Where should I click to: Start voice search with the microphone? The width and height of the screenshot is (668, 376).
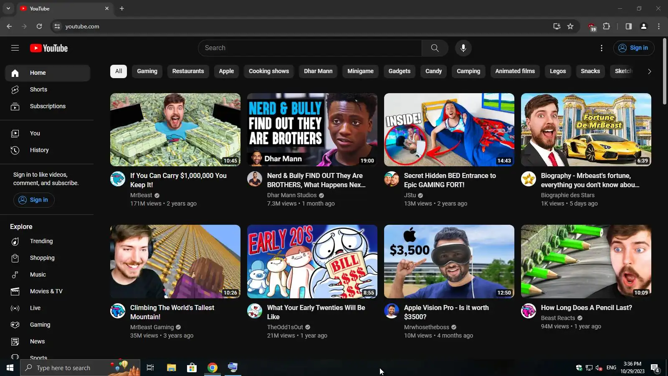463,48
